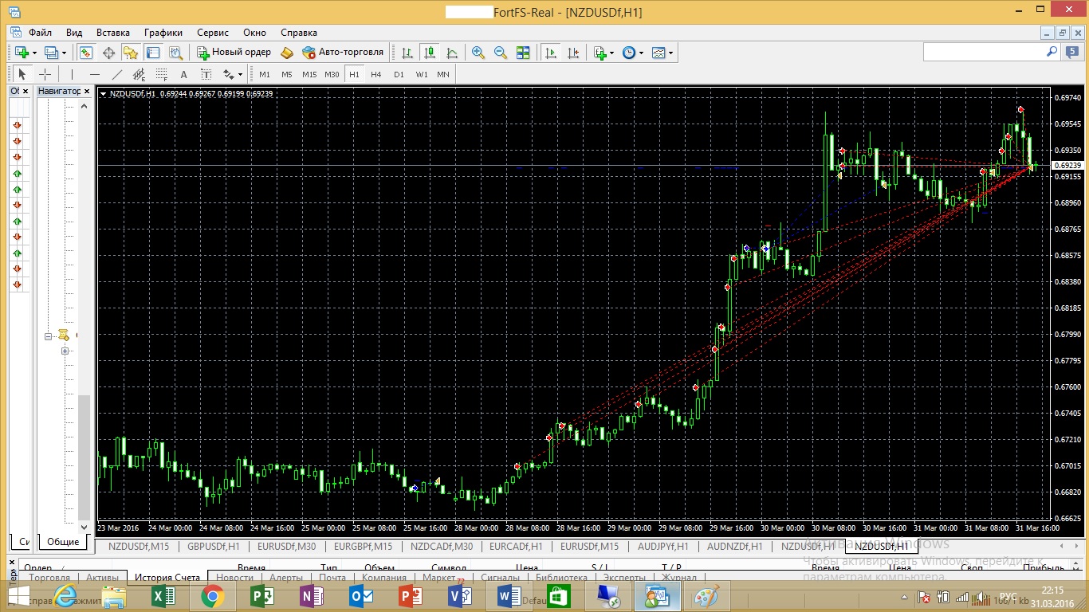1089x612 pixels.
Task: Open the Графики menu
Action: click(x=163, y=33)
